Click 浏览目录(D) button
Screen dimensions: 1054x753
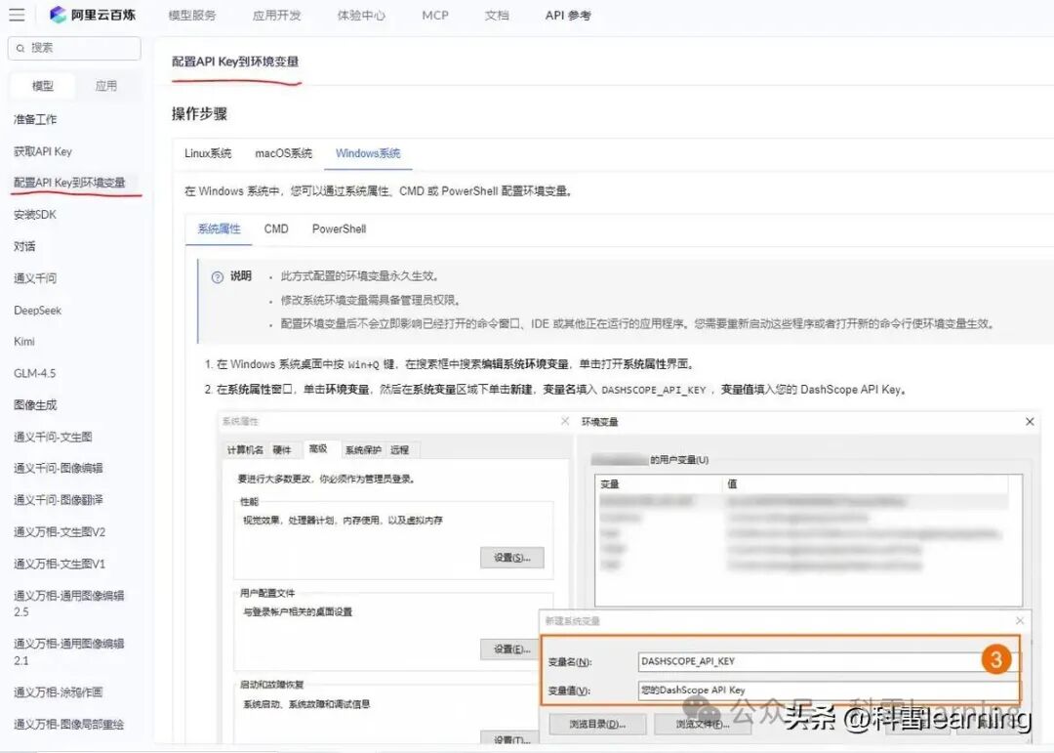[x=597, y=724]
